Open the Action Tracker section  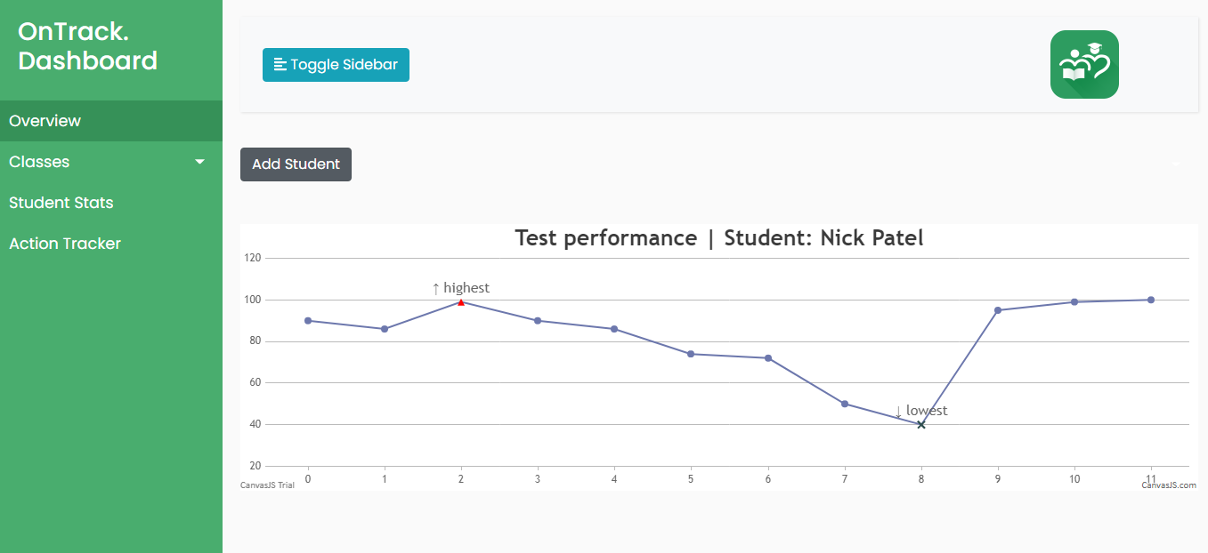[x=65, y=244]
